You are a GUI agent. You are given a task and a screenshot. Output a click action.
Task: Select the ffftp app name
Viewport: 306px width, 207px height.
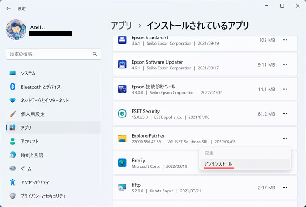click(136, 185)
